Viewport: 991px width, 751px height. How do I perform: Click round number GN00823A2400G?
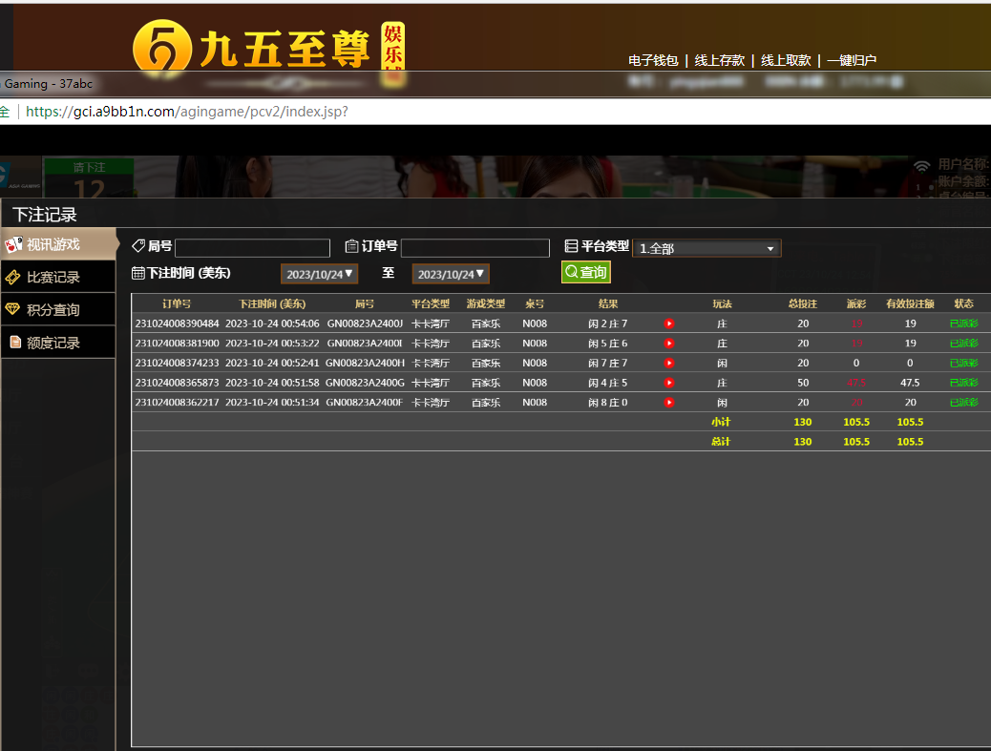[x=365, y=383]
